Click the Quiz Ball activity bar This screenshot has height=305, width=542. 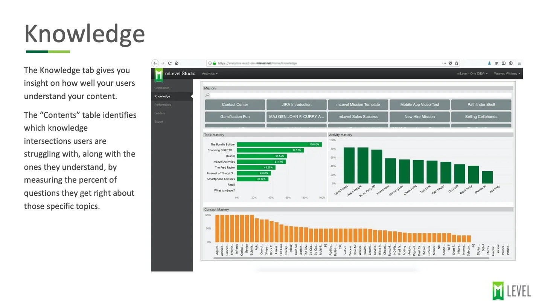[460, 174]
